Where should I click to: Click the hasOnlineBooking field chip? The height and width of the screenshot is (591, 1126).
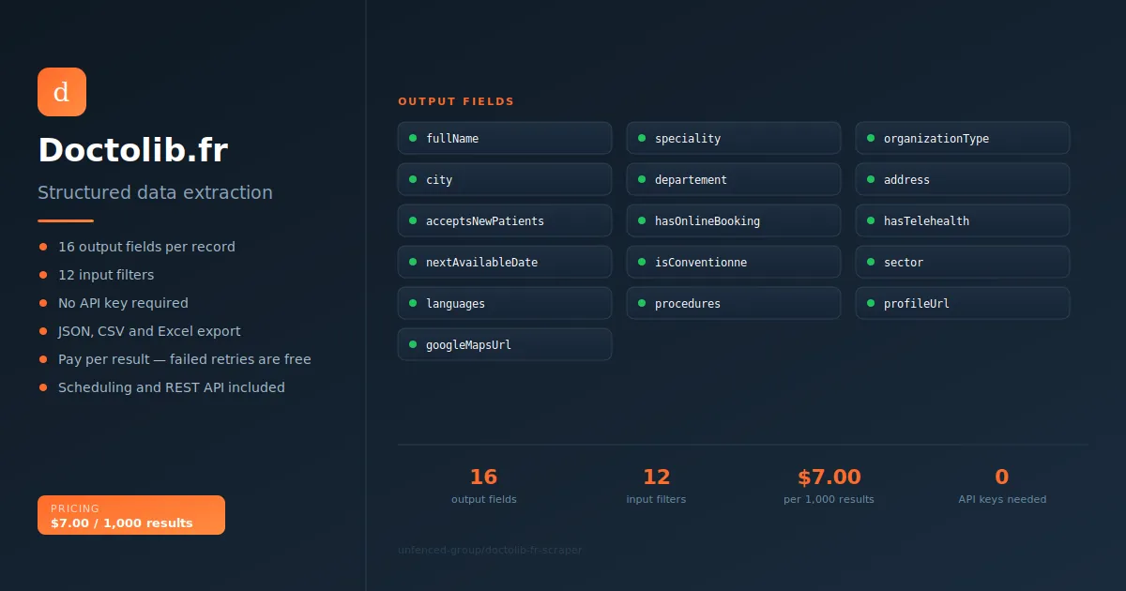[x=734, y=220]
